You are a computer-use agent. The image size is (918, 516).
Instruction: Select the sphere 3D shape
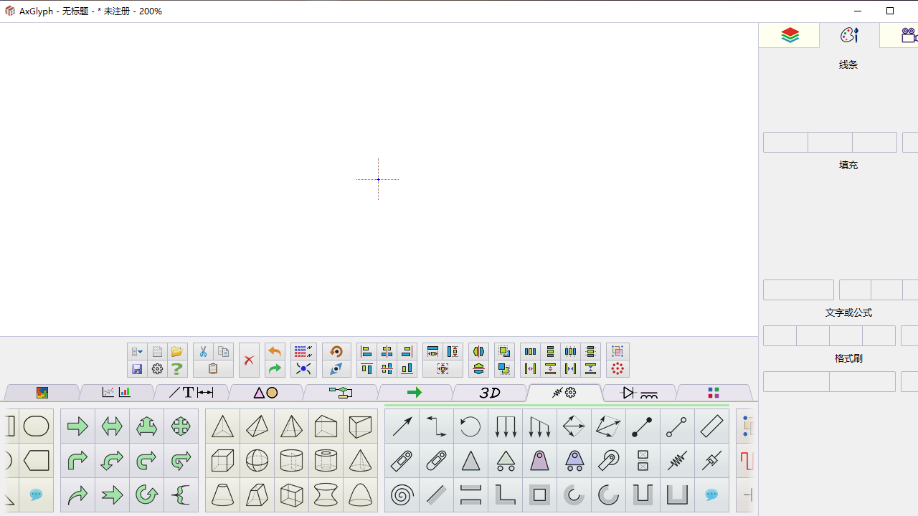[x=257, y=461]
